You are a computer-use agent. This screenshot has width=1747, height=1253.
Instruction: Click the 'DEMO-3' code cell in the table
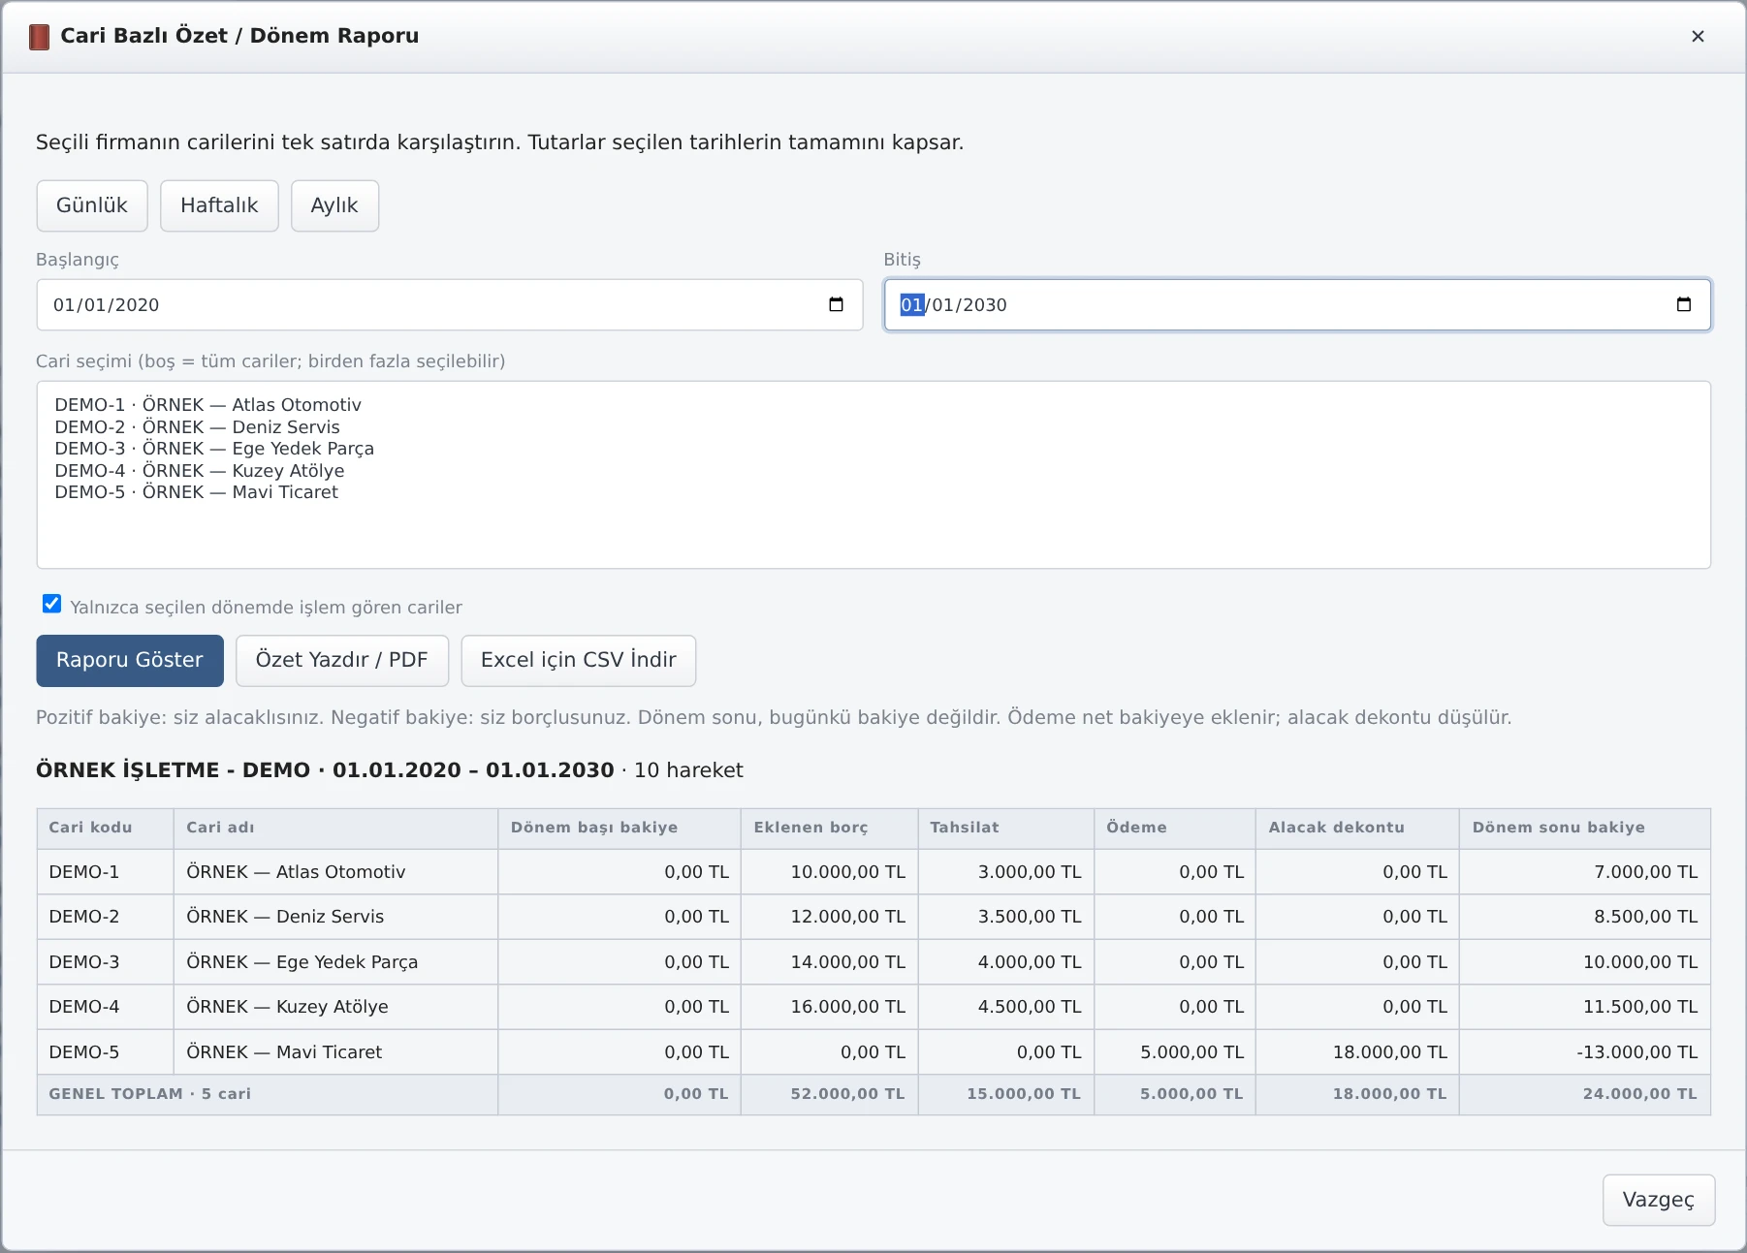click(x=106, y=962)
